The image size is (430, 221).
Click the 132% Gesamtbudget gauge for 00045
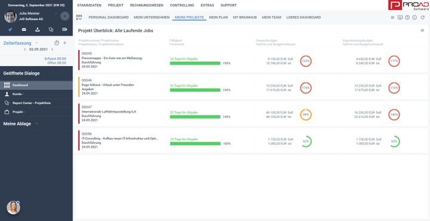[306, 61]
